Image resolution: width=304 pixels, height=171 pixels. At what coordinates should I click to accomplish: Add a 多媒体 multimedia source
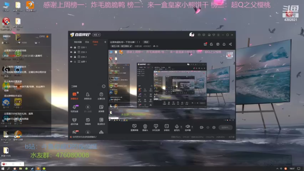click(x=166, y=128)
